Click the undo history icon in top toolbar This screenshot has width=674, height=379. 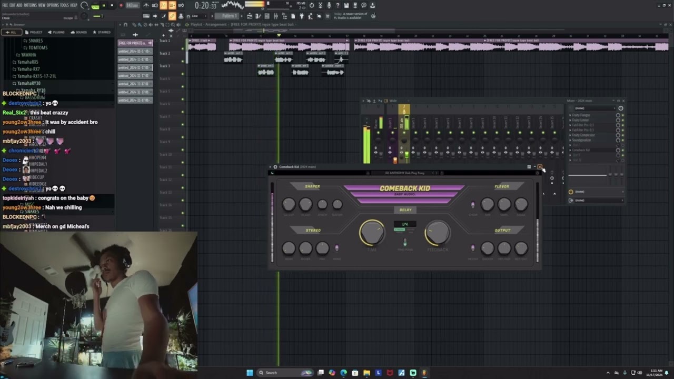(x=312, y=6)
